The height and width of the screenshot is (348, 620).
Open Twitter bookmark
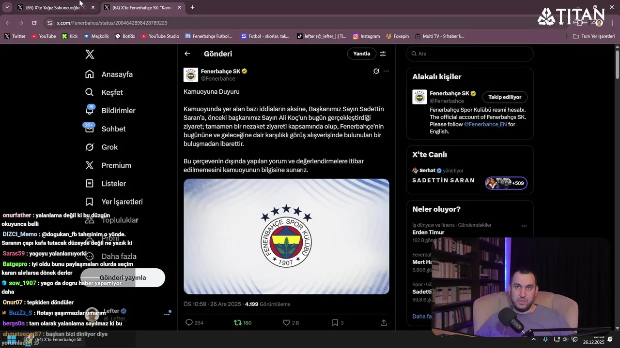click(x=15, y=36)
